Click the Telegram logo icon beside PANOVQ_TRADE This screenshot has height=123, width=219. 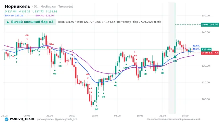7,119
